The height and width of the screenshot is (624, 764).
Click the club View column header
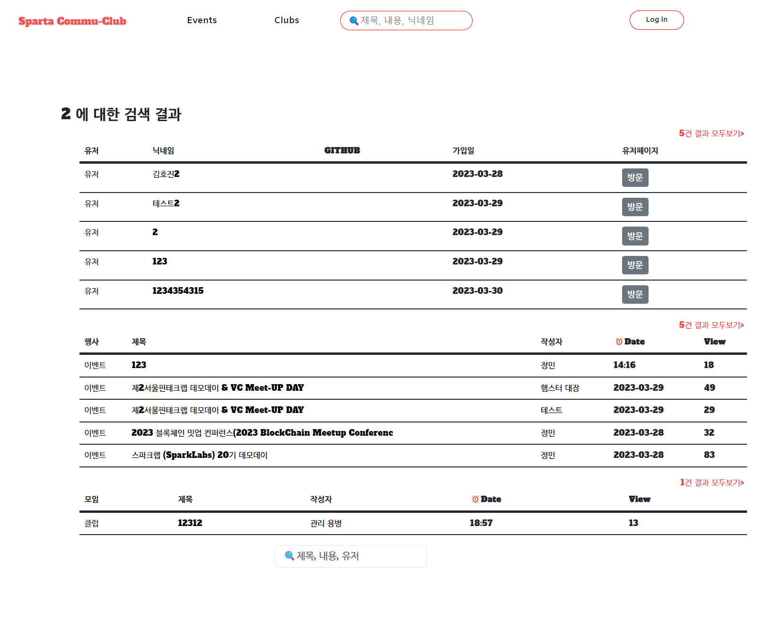640,499
